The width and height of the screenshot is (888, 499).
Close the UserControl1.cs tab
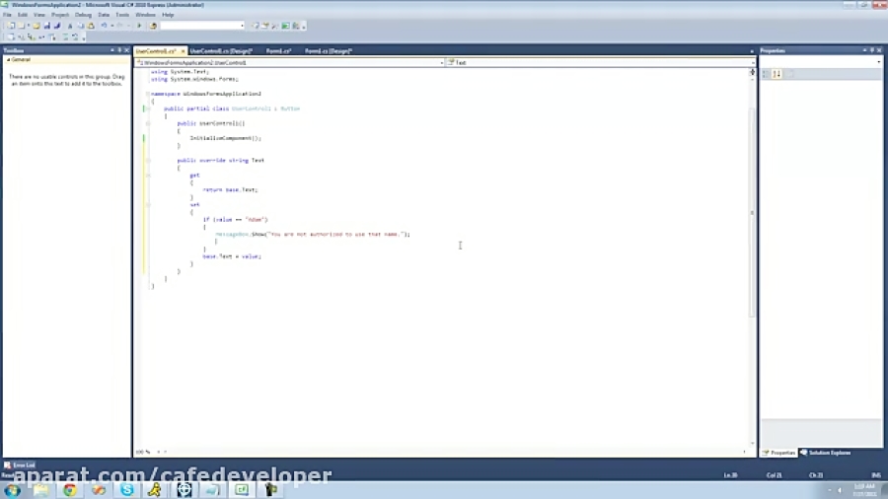(x=183, y=51)
